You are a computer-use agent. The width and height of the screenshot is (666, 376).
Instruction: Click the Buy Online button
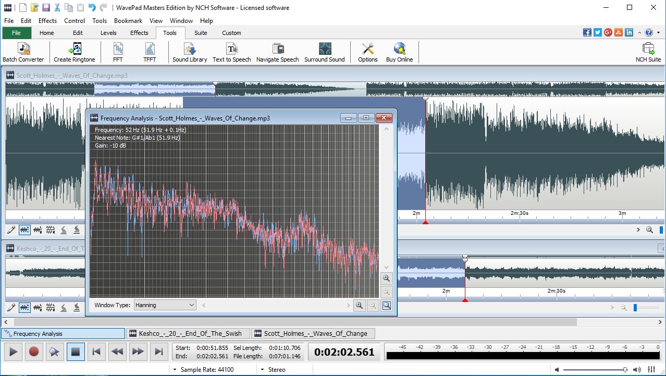coord(399,52)
